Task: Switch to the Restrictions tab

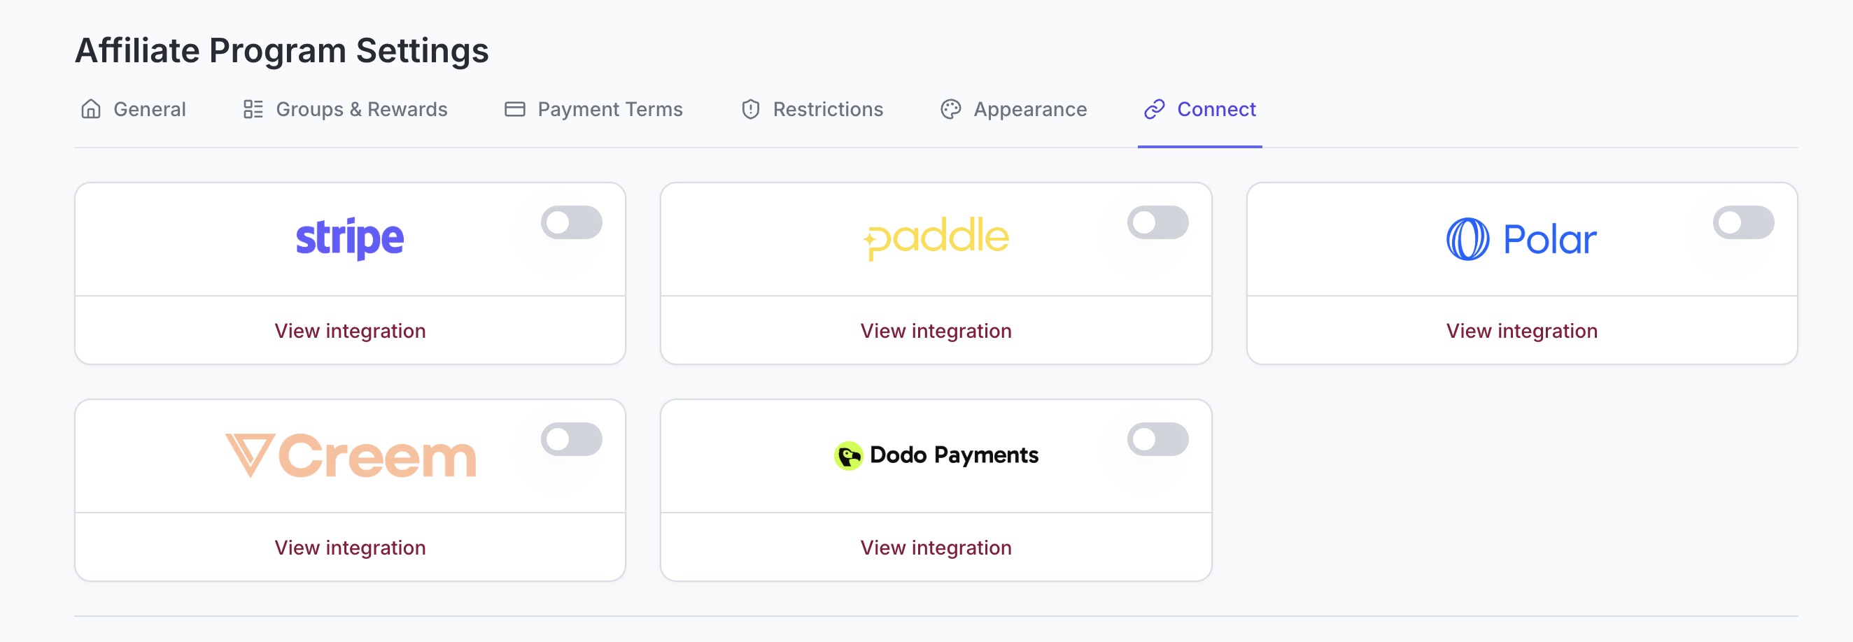Action: [x=827, y=109]
